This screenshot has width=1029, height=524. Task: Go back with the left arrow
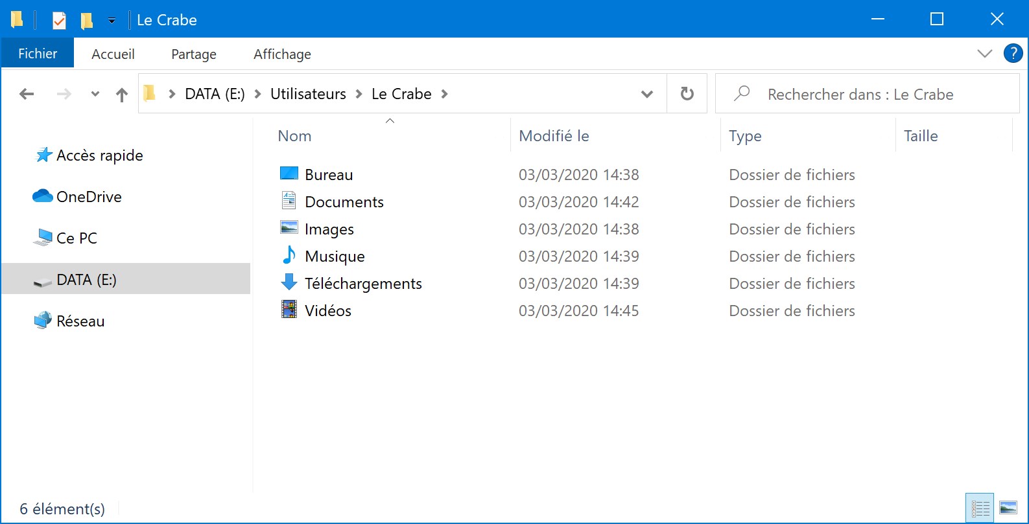click(27, 95)
